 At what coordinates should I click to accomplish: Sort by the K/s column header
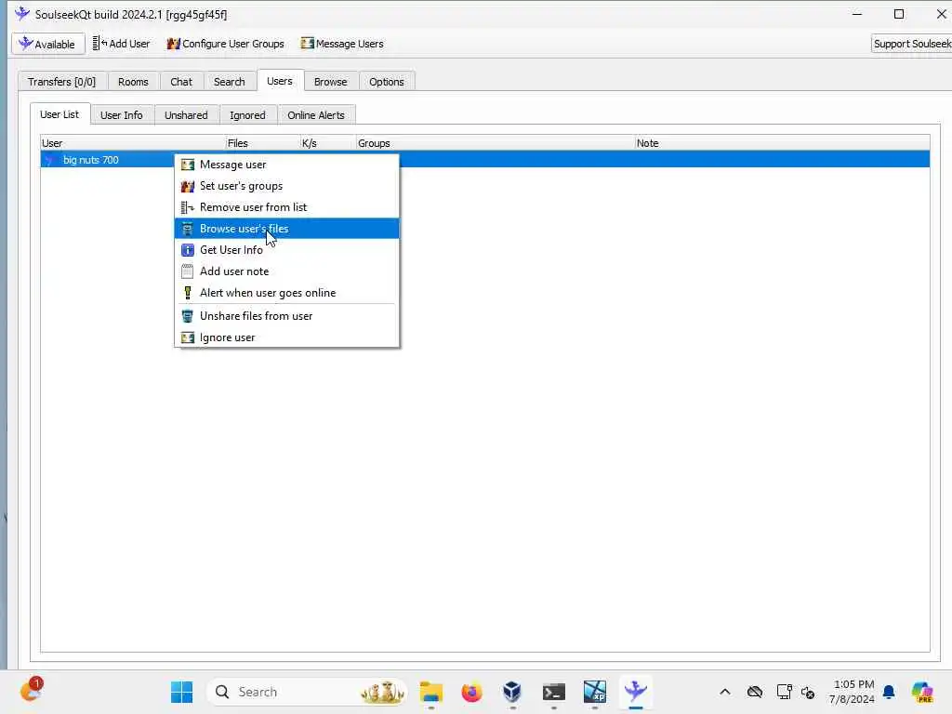coord(328,143)
